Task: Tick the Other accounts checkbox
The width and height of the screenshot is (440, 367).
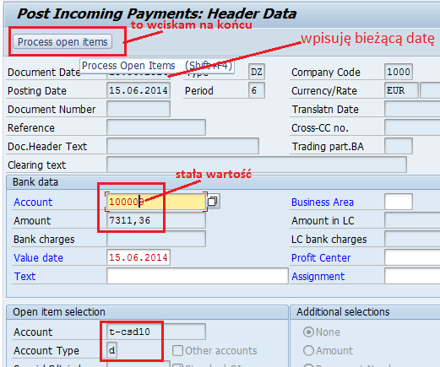Action: click(177, 350)
